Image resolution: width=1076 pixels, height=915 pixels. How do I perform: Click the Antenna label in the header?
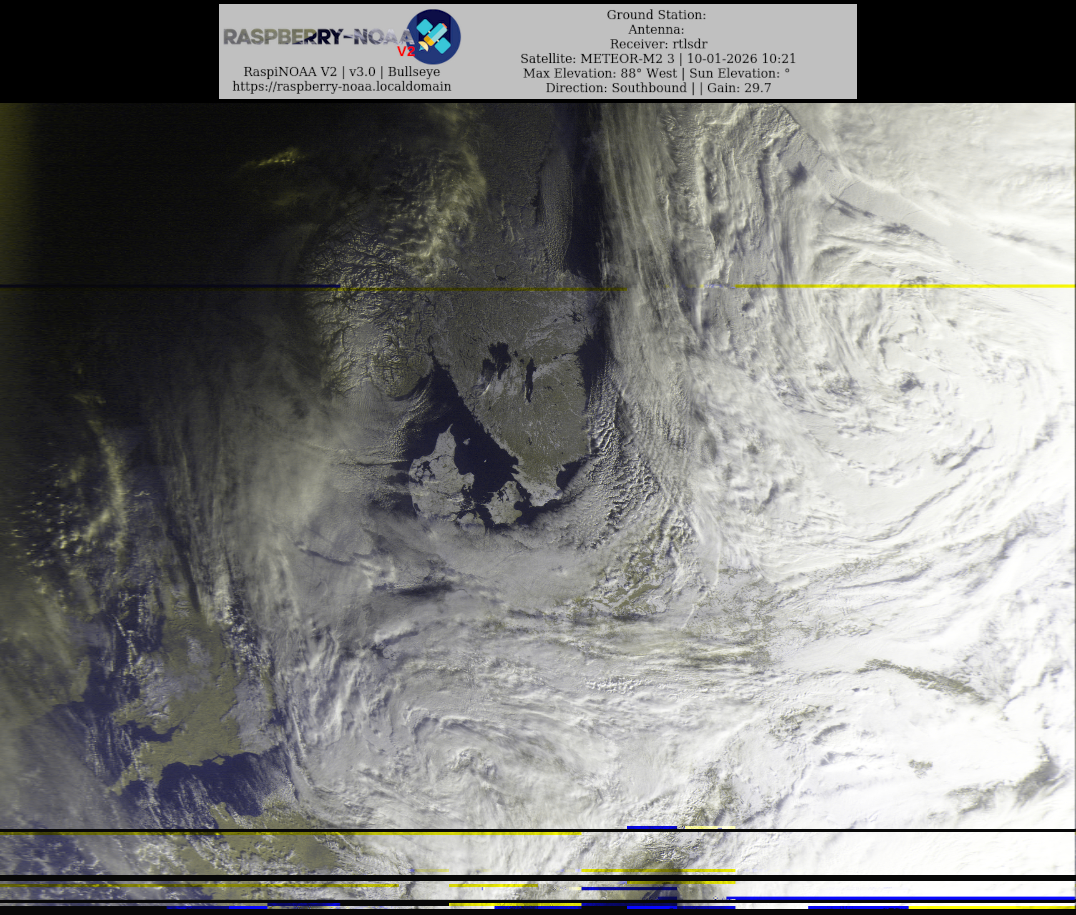(x=656, y=30)
